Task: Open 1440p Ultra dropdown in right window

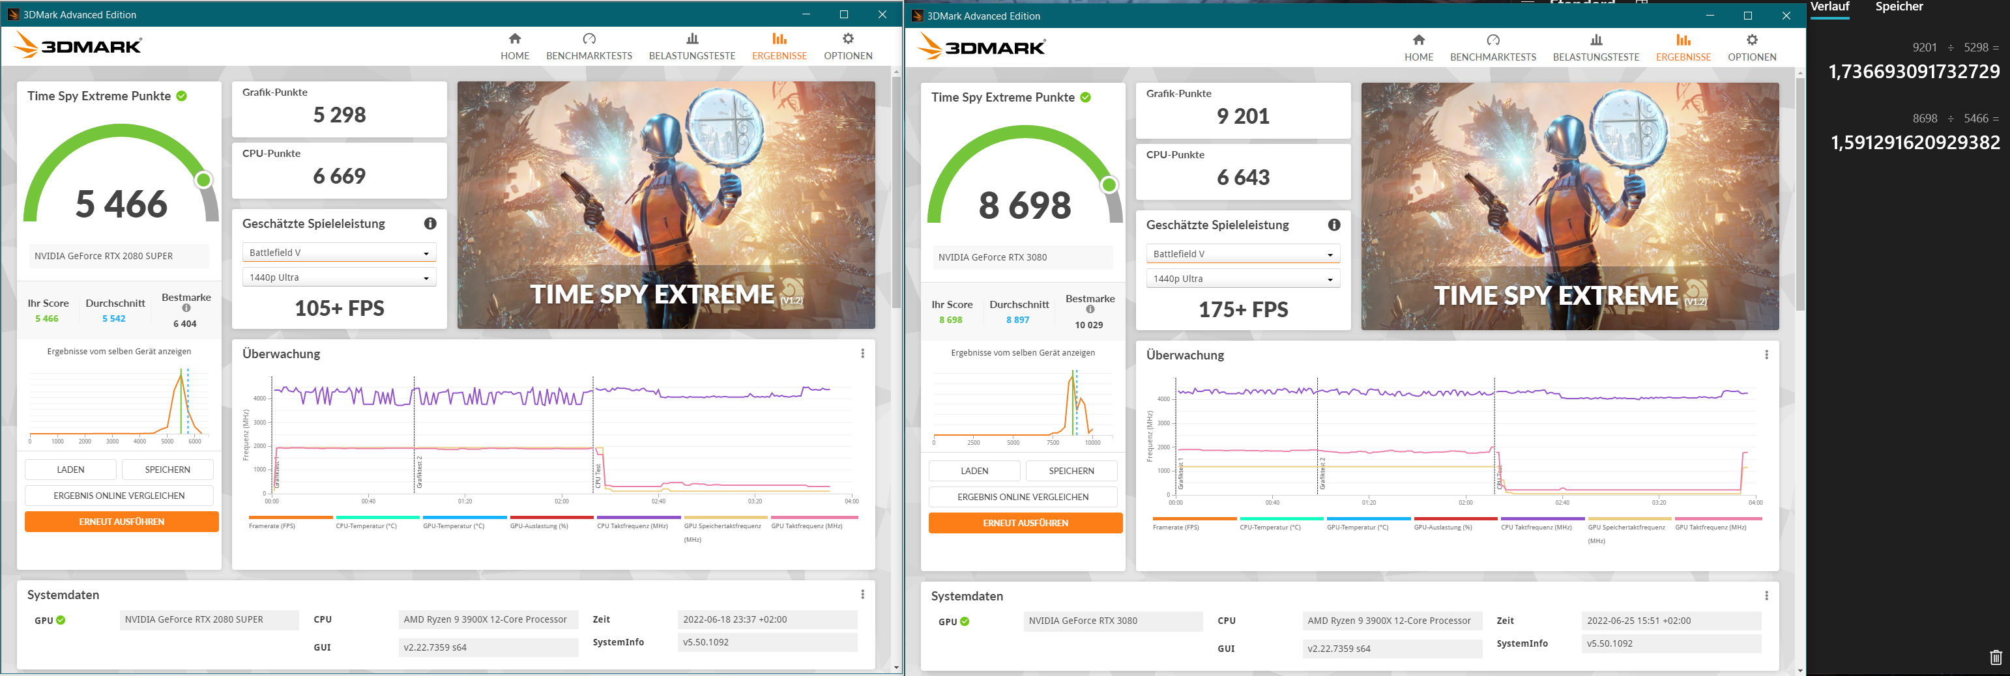Action: (x=1243, y=279)
